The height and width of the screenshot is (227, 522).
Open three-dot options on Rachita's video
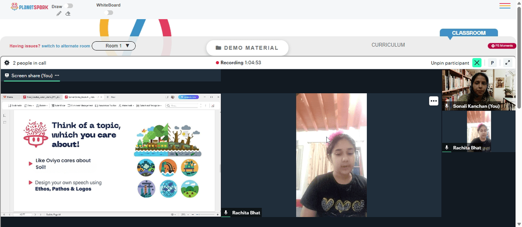(x=433, y=101)
